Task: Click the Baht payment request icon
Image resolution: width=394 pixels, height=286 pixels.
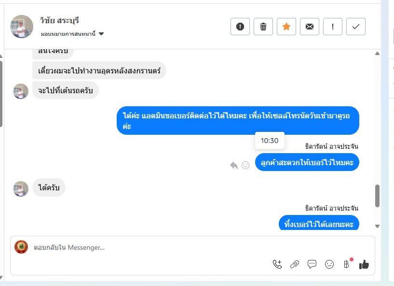Action: pyautogui.click(x=346, y=264)
